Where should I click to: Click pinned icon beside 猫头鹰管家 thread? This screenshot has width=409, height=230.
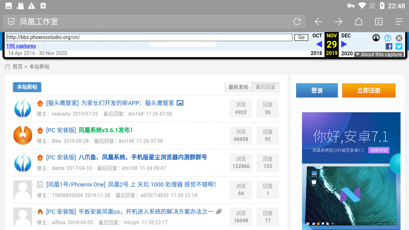40,103
